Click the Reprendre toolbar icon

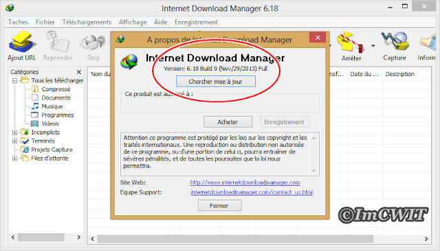tap(58, 46)
